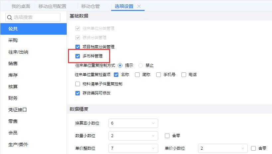The height and width of the screenshot is (154, 272).
Task: Enable 物料清单子件重复控制 checkbox
Action: pyautogui.click(x=78, y=84)
